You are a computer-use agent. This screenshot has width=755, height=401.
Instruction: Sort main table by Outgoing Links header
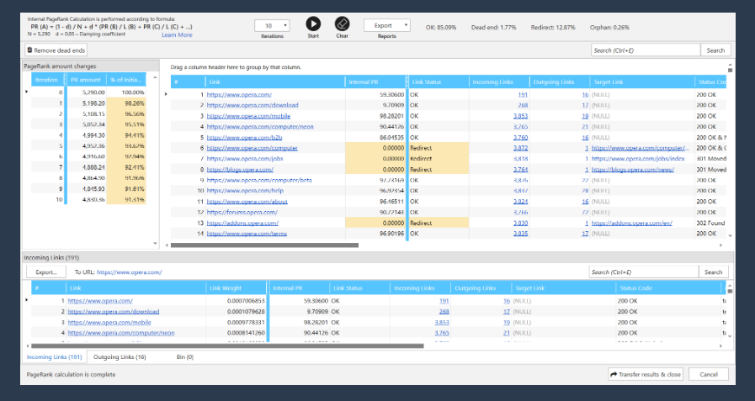click(560, 82)
